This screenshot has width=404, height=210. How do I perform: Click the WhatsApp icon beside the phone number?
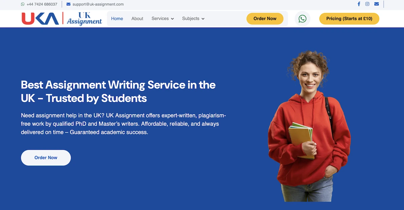click(x=23, y=4)
